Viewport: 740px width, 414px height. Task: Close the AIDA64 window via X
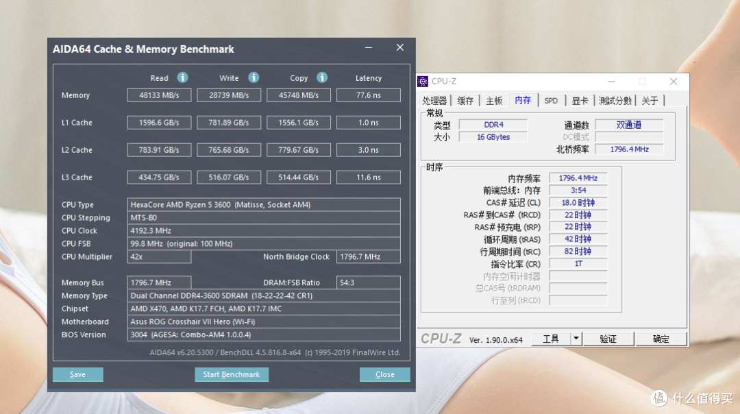tap(399, 47)
